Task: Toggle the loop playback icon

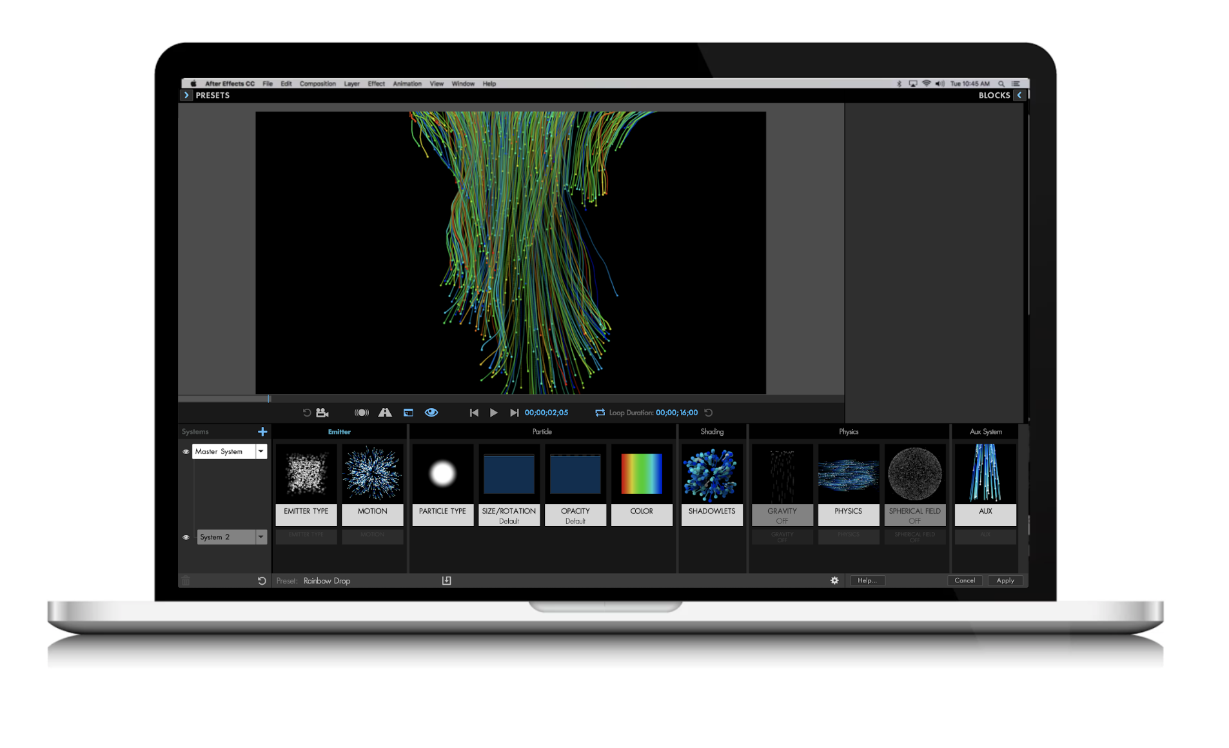Action: tap(600, 413)
